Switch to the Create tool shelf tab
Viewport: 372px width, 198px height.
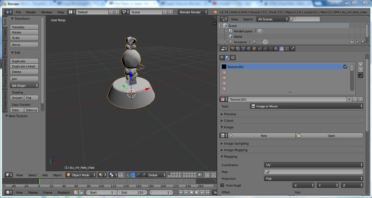pos(5,34)
